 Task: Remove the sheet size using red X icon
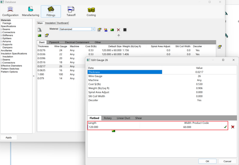[233, 127]
